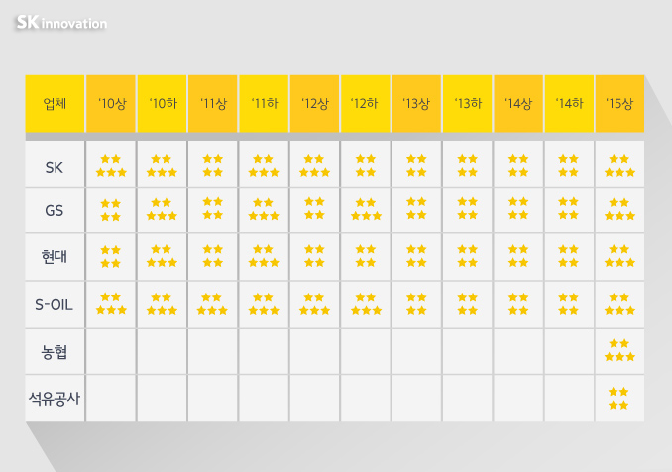The height and width of the screenshot is (472, 672).
Task: Click S-OIL's star rating under '11상
Action: (212, 303)
